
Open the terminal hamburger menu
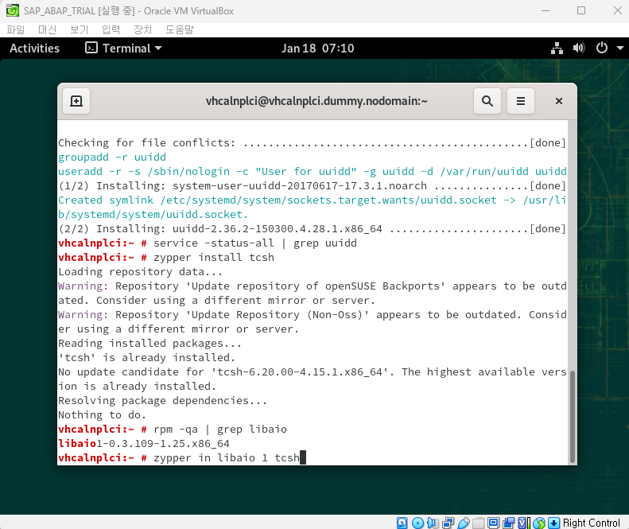tap(521, 101)
